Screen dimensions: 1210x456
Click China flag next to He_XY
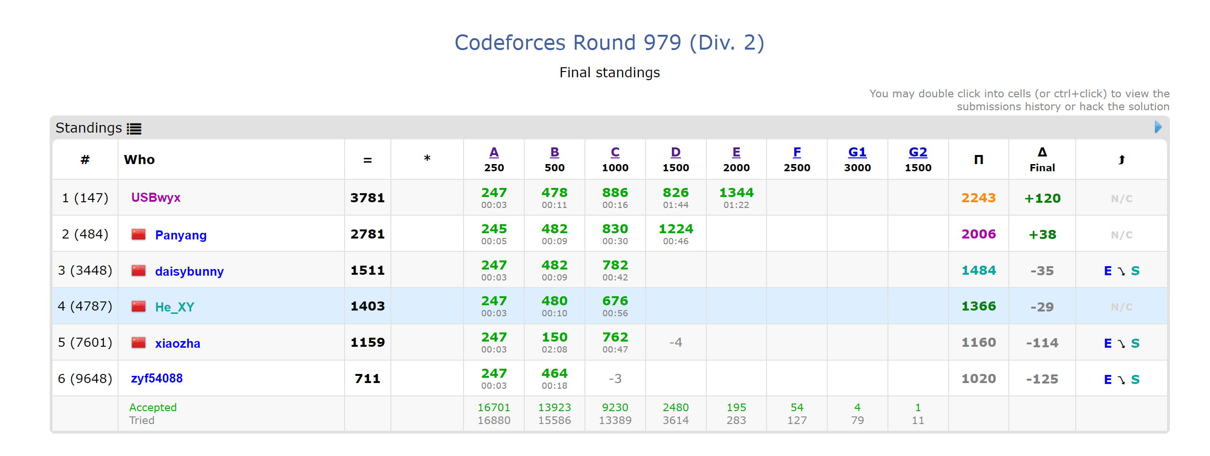coord(139,306)
